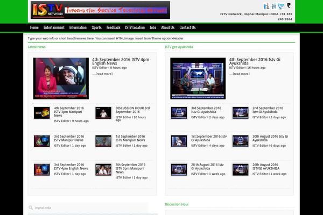
Task: Open 3rd September 2016 ISTV Manipuri News
Action: 69,138
